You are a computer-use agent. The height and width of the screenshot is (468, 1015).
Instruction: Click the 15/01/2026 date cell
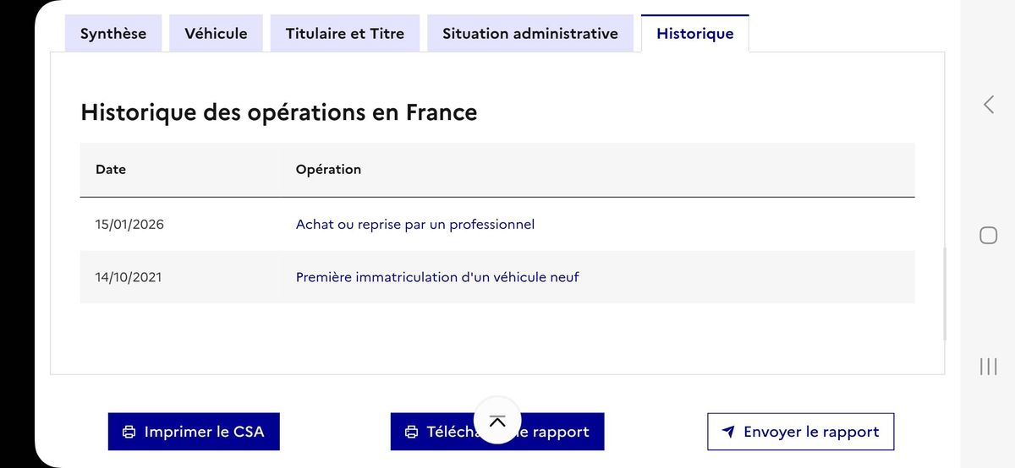129,225
